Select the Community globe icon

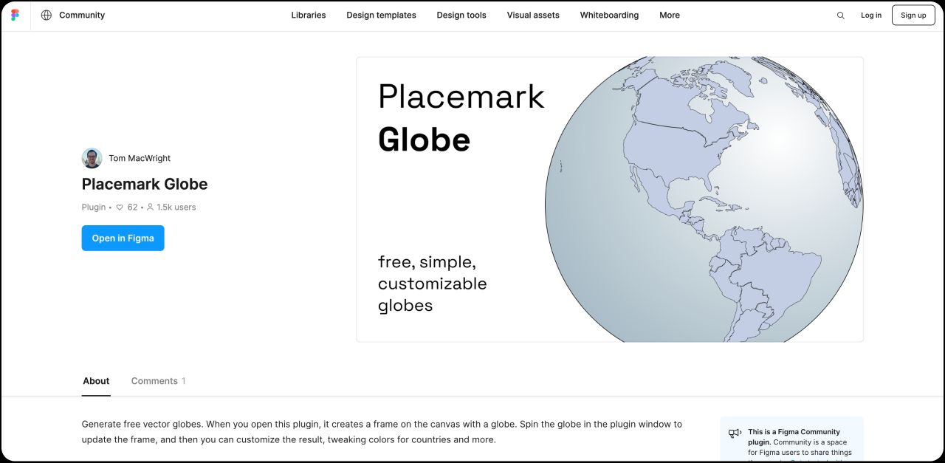[x=47, y=15]
